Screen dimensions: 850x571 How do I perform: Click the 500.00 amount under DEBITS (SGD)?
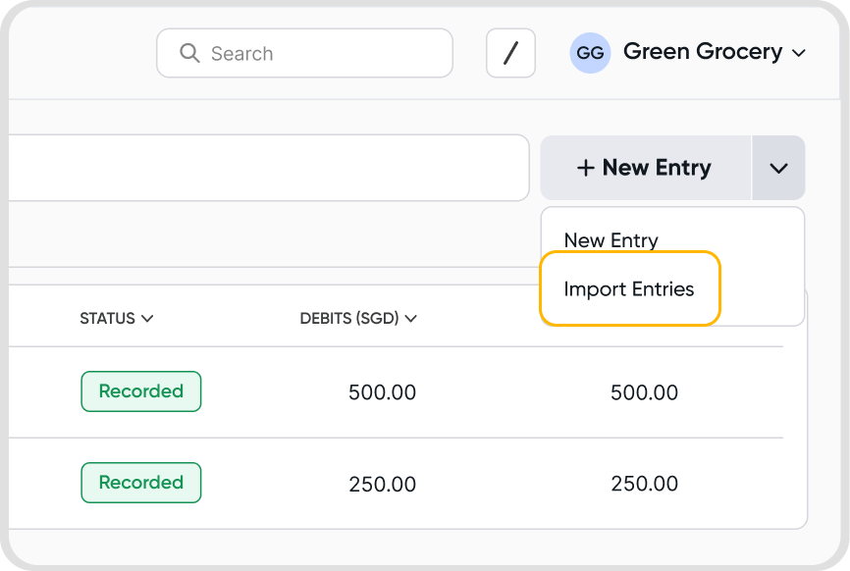tap(382, 393)
